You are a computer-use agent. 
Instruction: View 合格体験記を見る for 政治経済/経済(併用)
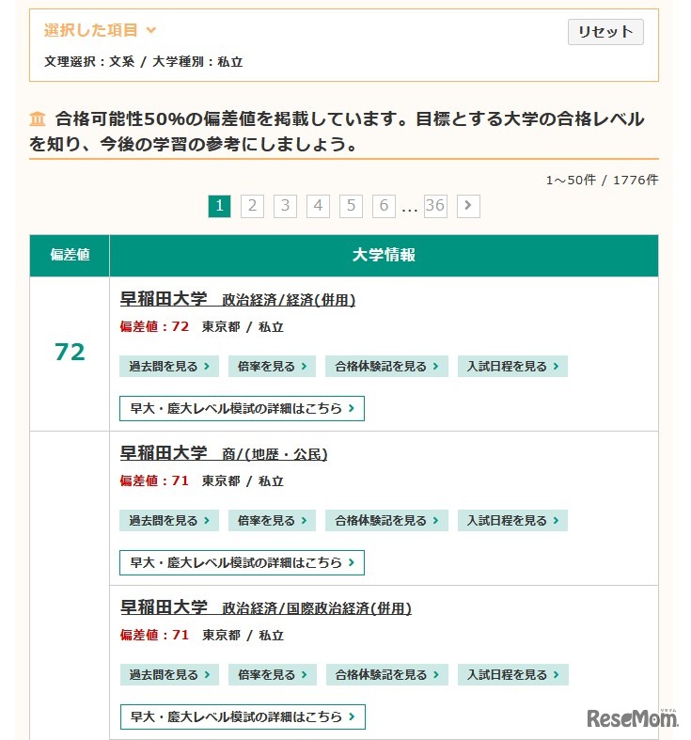click(386, 366)
